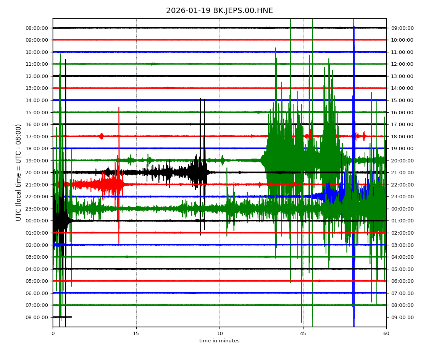Image resolution: width=439 pixels, height=363 pixels.
Task: Pick the 17:00:00 label on left axis
Action: coord(37,136)
